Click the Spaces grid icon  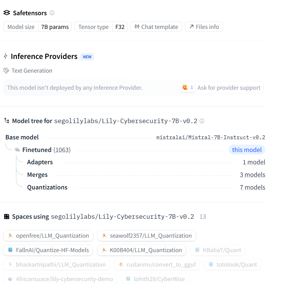click(7, 217)
